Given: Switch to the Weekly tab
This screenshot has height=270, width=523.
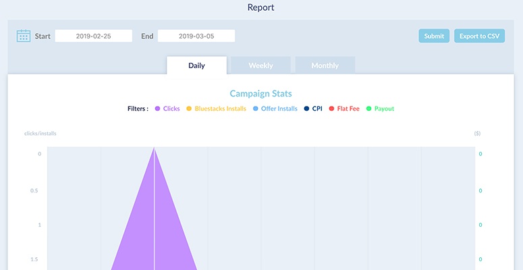Looking at the screenshot, I should click(x=261, y=65).
